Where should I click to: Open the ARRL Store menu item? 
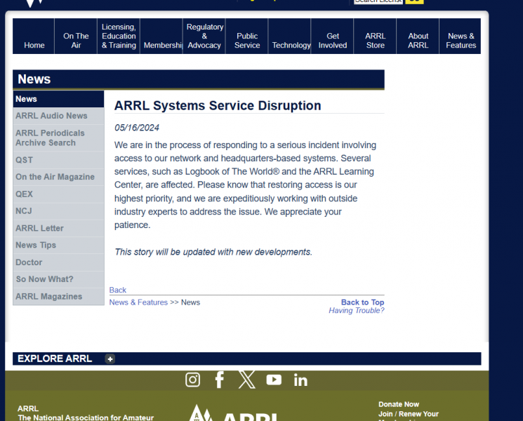[x=375, y=36]
